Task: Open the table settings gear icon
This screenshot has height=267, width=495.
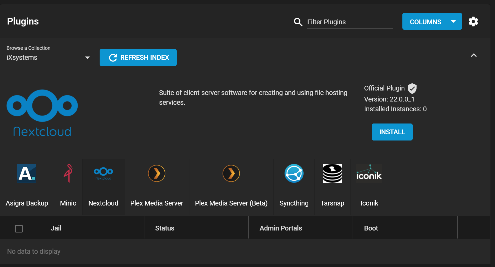Action: 473,21
